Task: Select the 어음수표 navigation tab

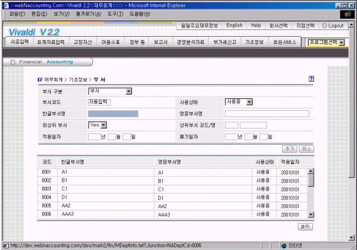Action: (111, 42)
